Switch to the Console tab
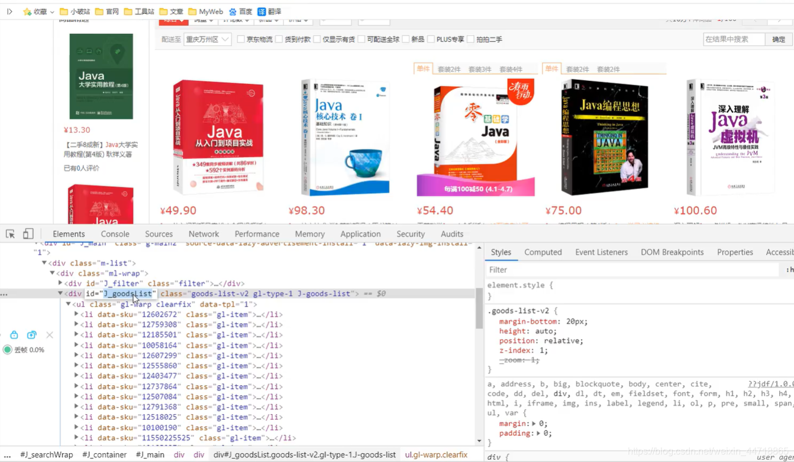 [x=115, y=234]
